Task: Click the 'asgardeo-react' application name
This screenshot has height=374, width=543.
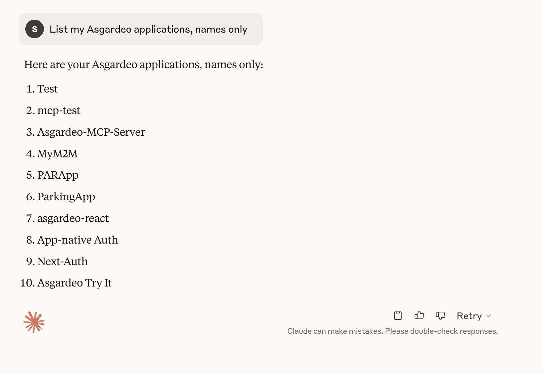Action: [x=73, y=218]
